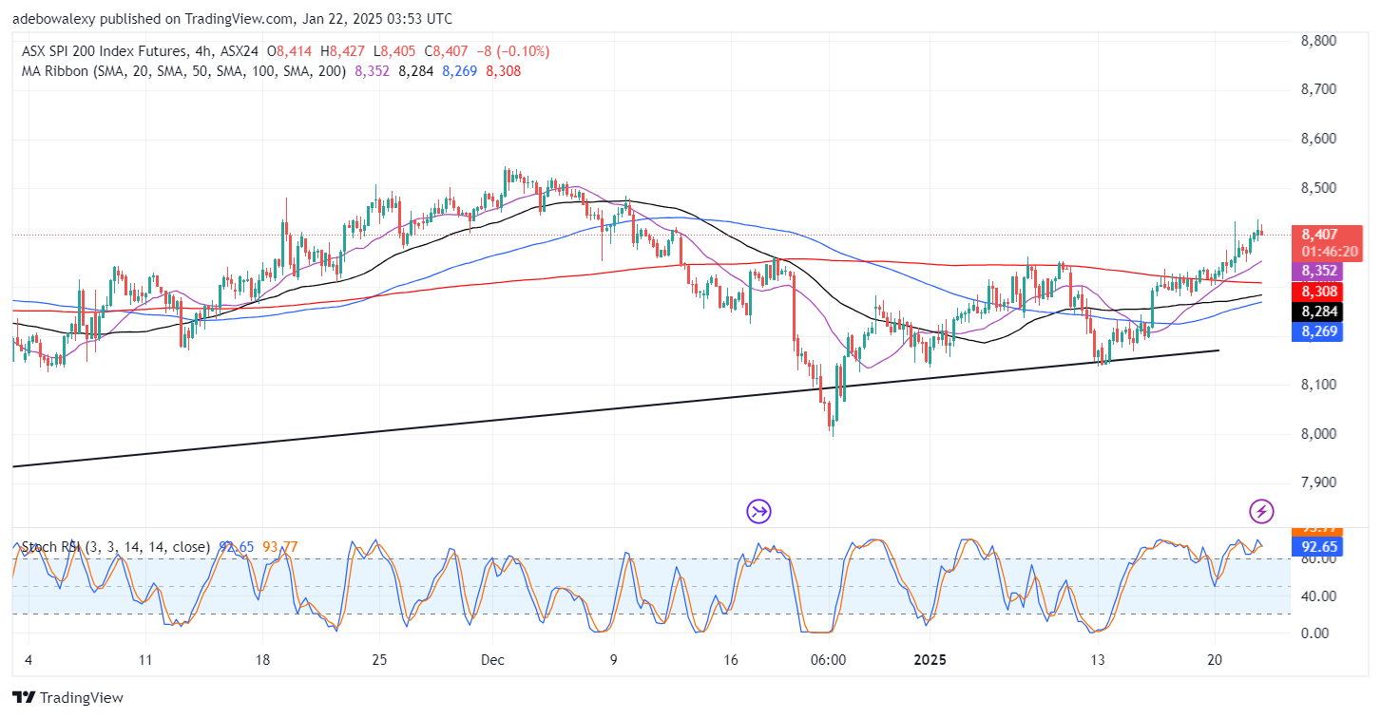Screen dimensions: 1381x718
Task: Click the 25 date label on time axis
Action: pos(378,659)
